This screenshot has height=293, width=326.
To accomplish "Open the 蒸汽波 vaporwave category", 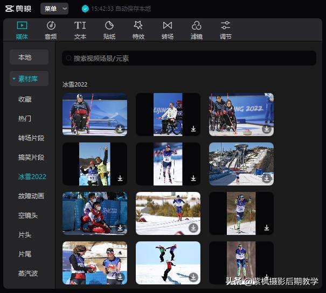I will [x=28, y=273].
